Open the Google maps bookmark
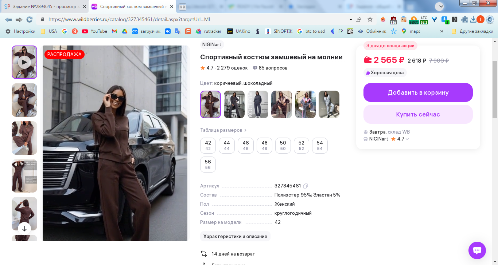 click(411, 31)
